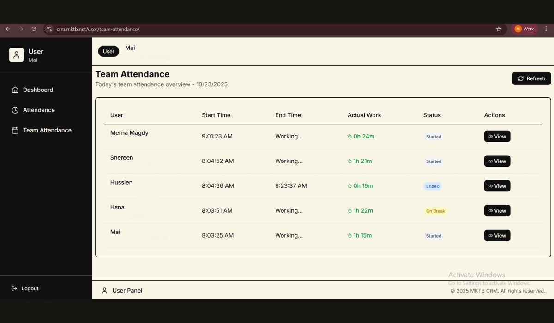Open Dashboard from the sidebar
Screen dimensions: 554x323
[x=38, y=90]
